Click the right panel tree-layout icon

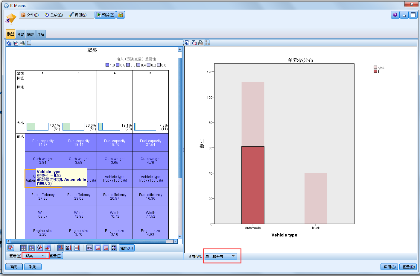207,43
